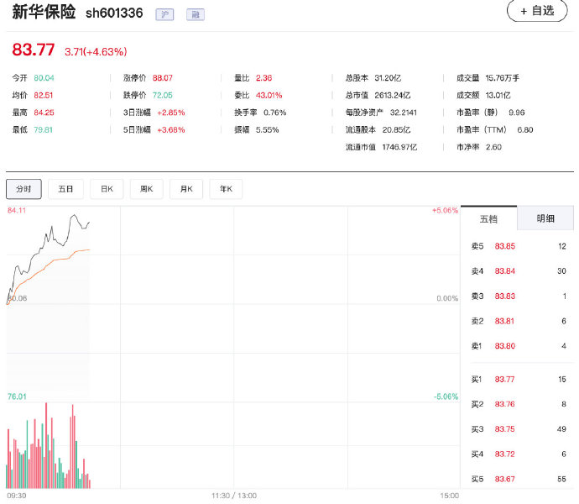The width and height of the screenshot is (579, 504).
Task: Click the 沪 market badge icon
Action: coord(164,14)
